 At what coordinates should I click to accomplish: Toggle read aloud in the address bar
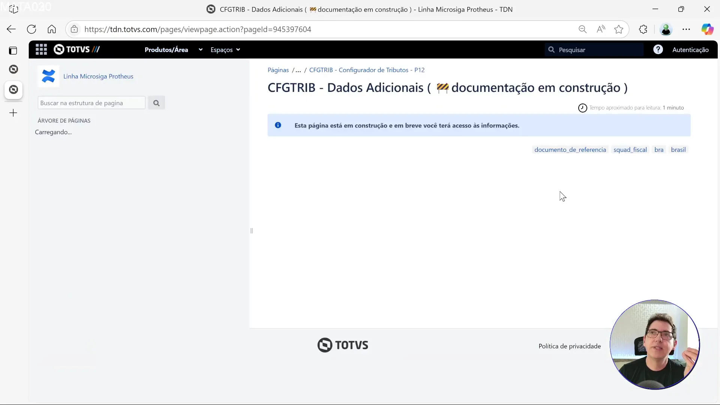[601, 29]
